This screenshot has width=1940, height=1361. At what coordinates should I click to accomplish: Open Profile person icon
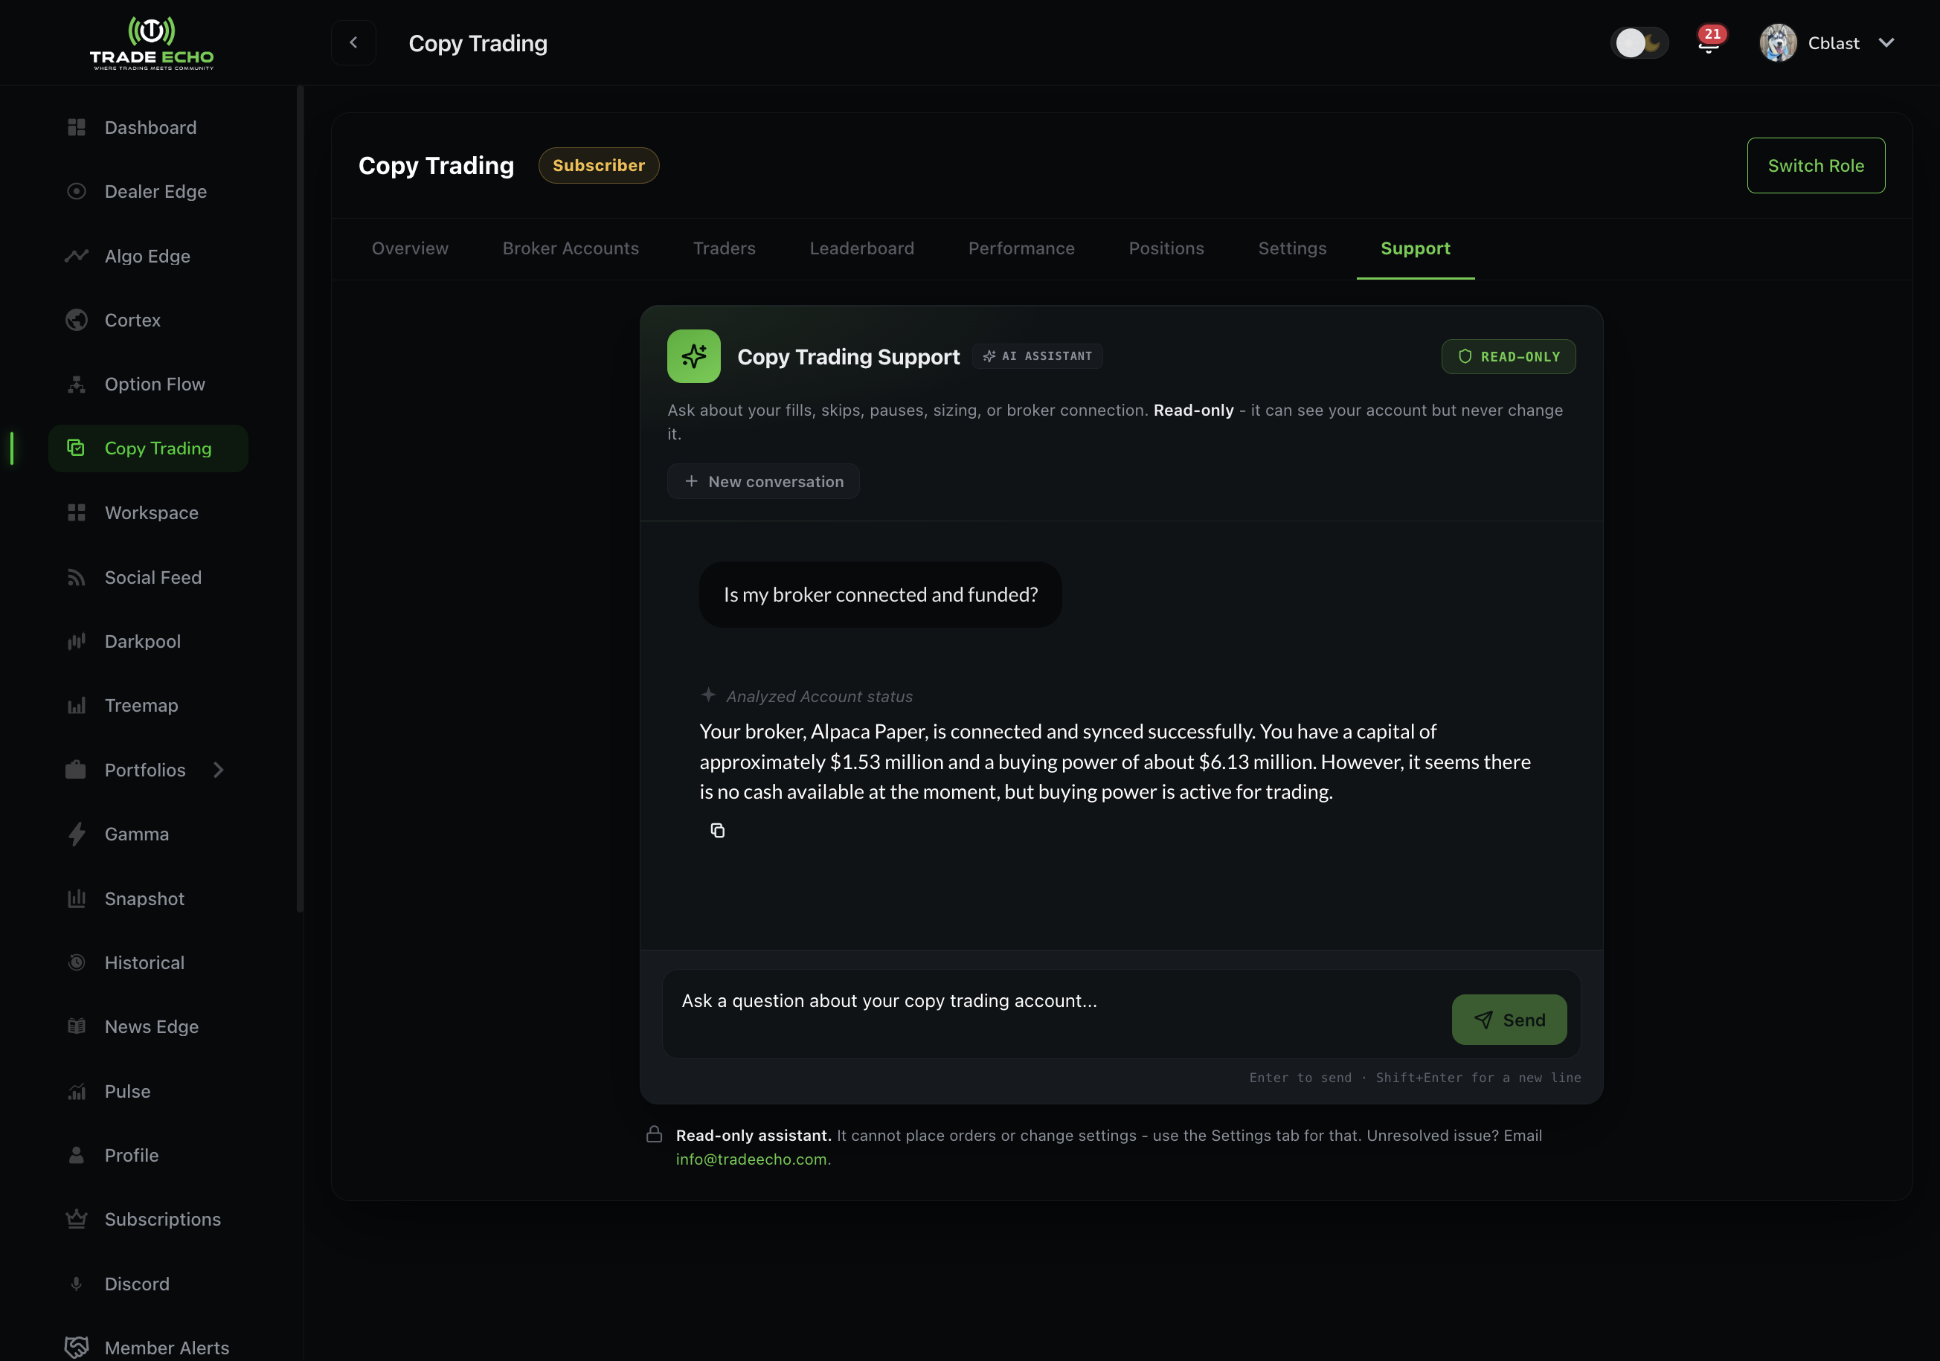76,1155
